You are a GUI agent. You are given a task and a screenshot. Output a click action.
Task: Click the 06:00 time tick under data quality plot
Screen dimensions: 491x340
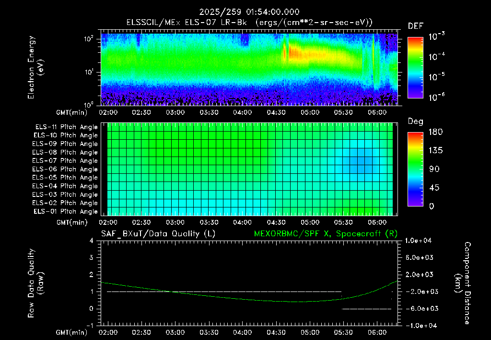click(377, 332)
